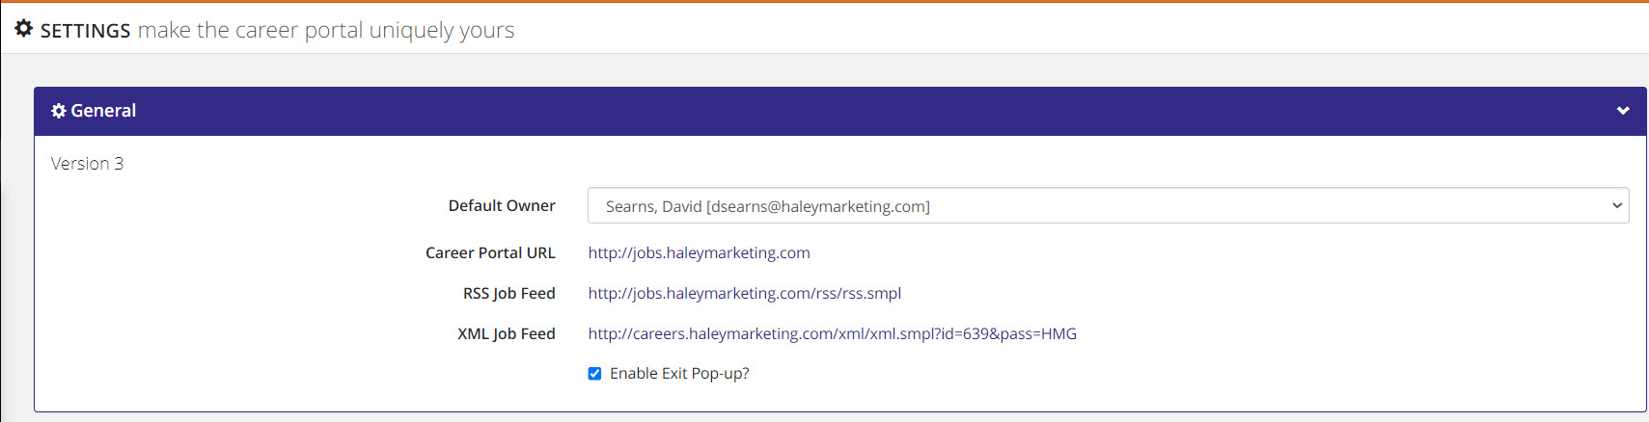Click the "RSS Job Feed" field label
This screenshot has height=422, width=1649.
coord(508,293)
